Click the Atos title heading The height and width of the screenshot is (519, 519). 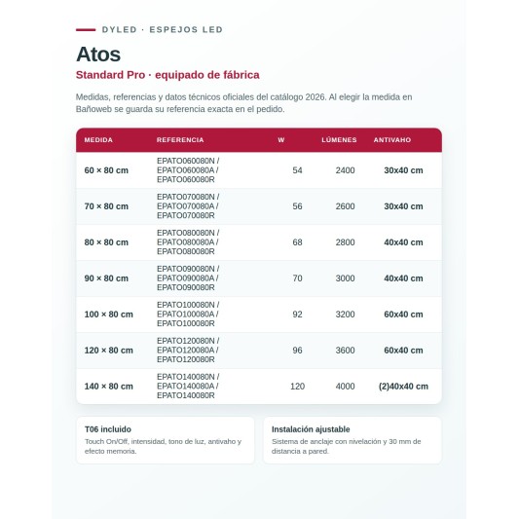(x=98, y=54)
